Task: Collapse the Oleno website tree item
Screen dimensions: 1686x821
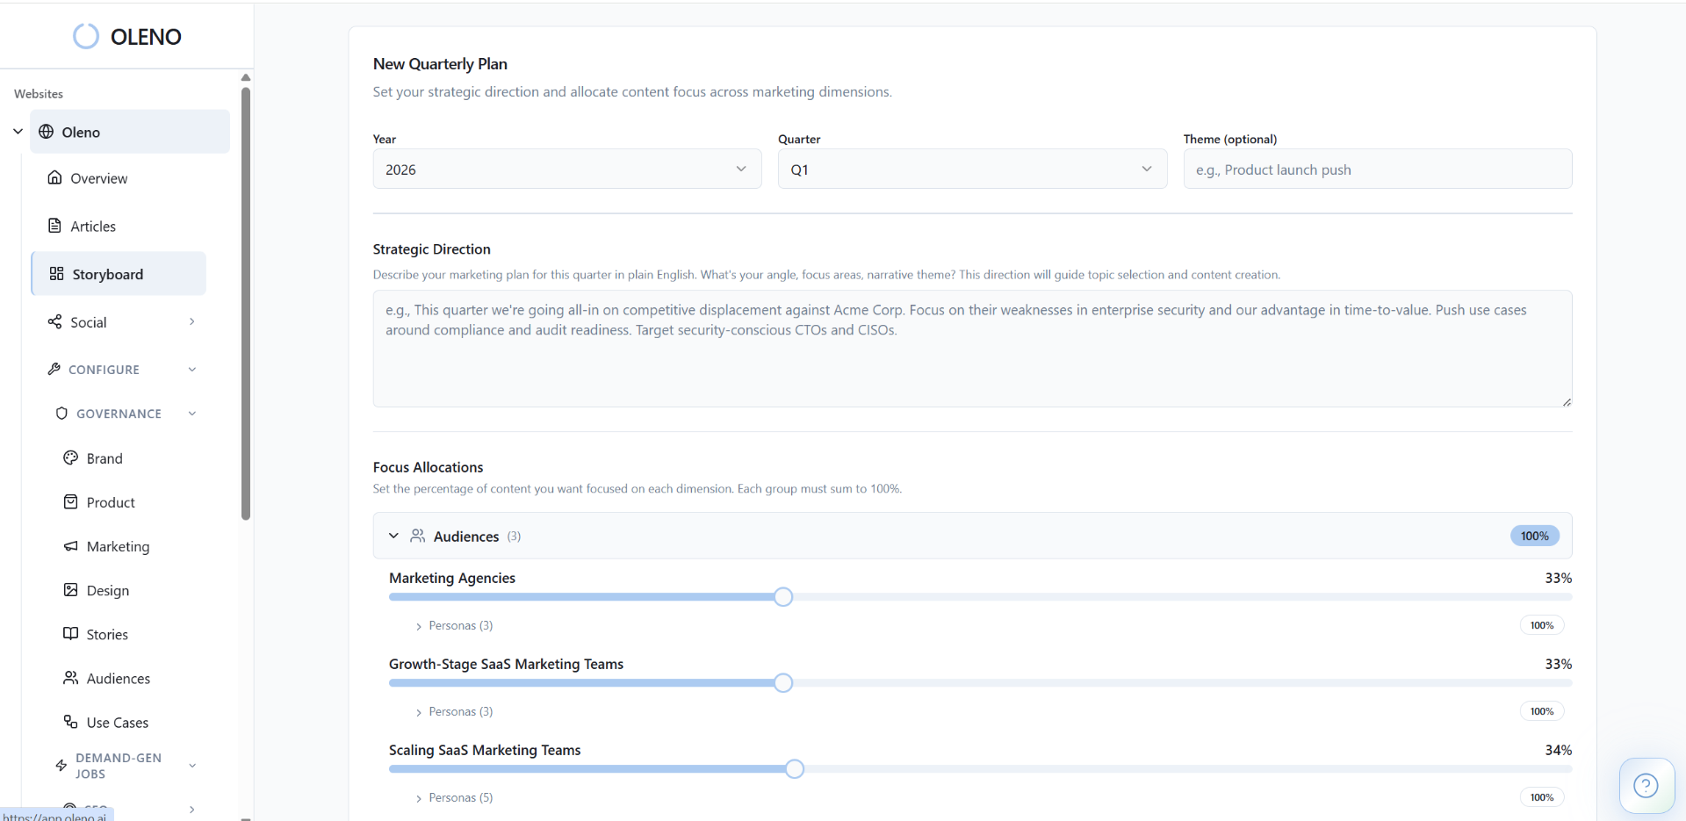Action: 17,131
